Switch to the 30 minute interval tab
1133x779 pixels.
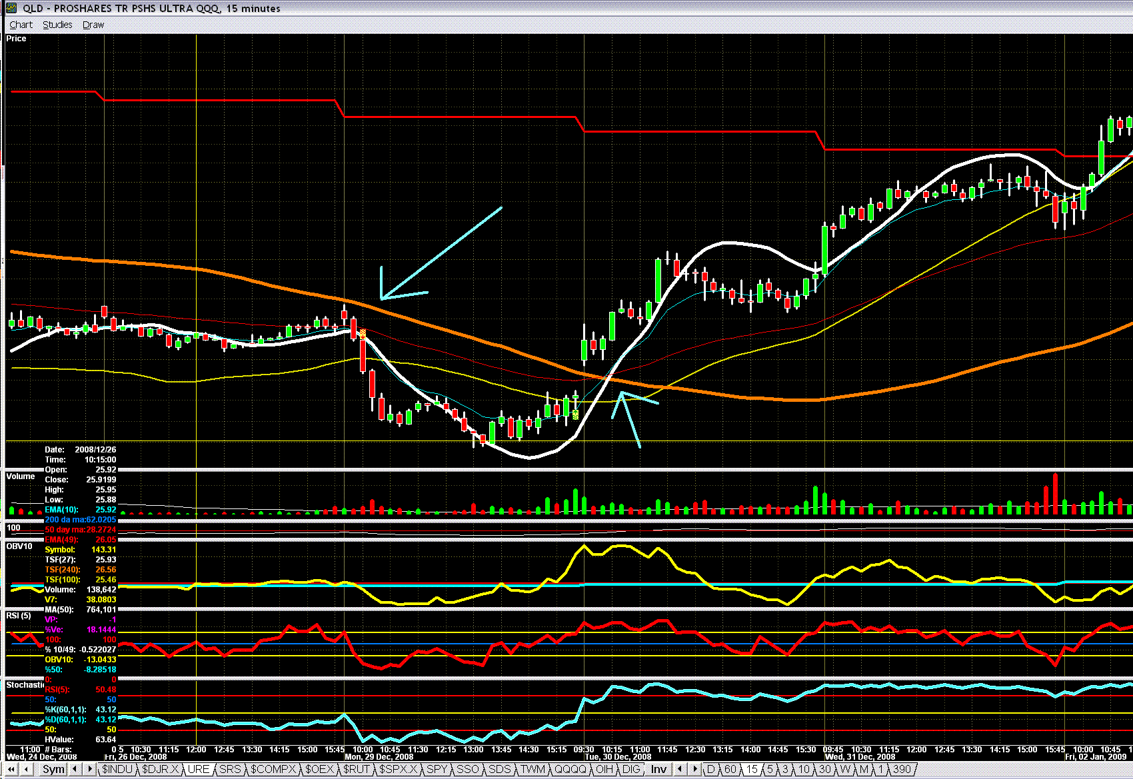click(x=825, y=769)
